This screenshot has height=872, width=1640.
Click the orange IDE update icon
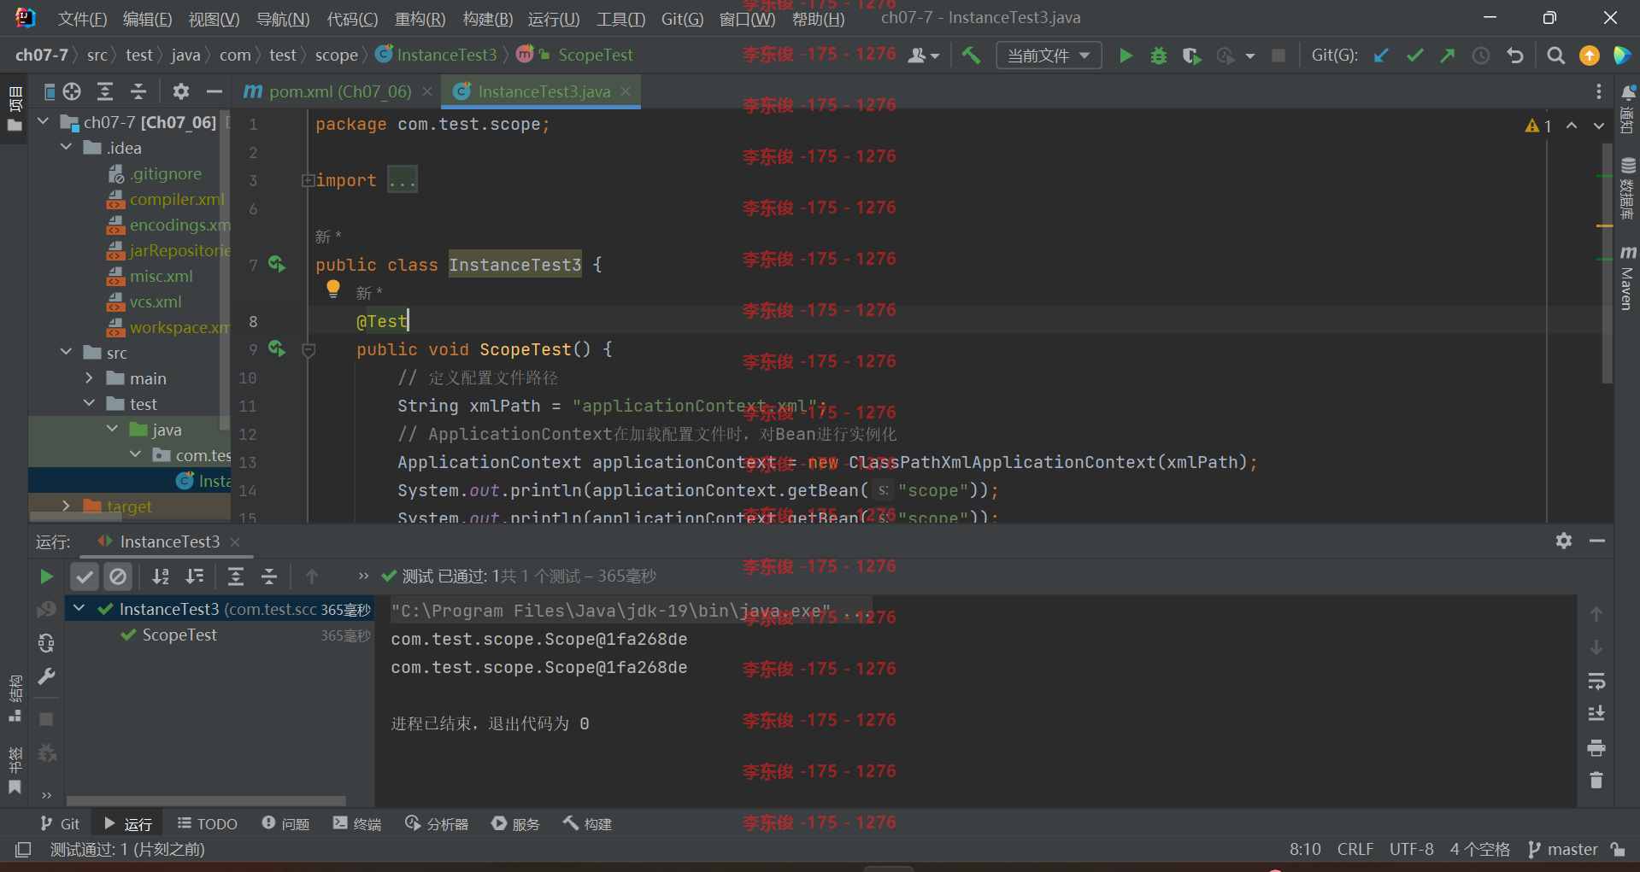[1590, 56]
